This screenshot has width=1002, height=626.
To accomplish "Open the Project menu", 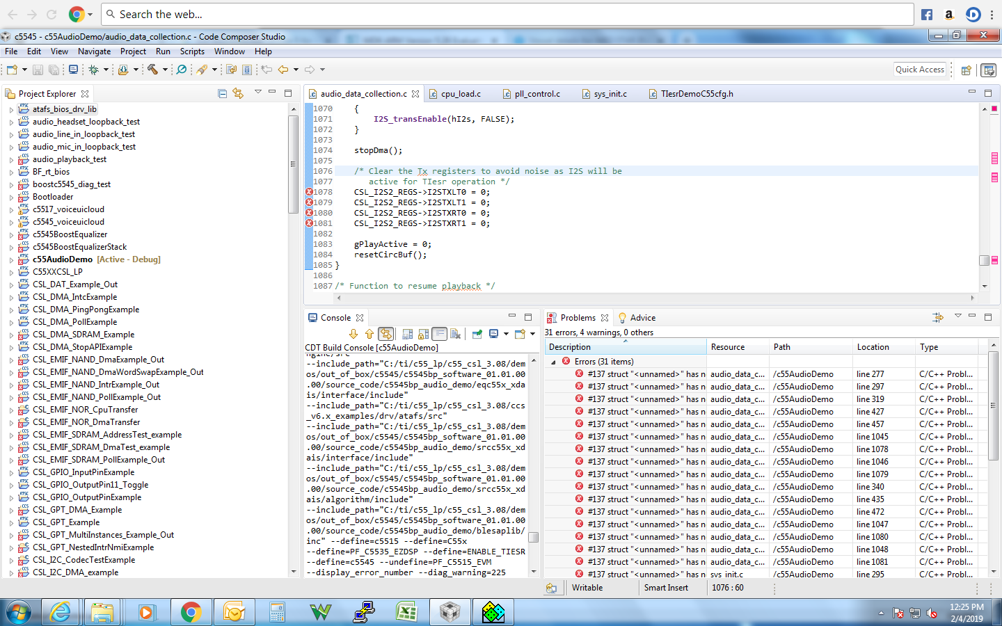I will [133, 51].
